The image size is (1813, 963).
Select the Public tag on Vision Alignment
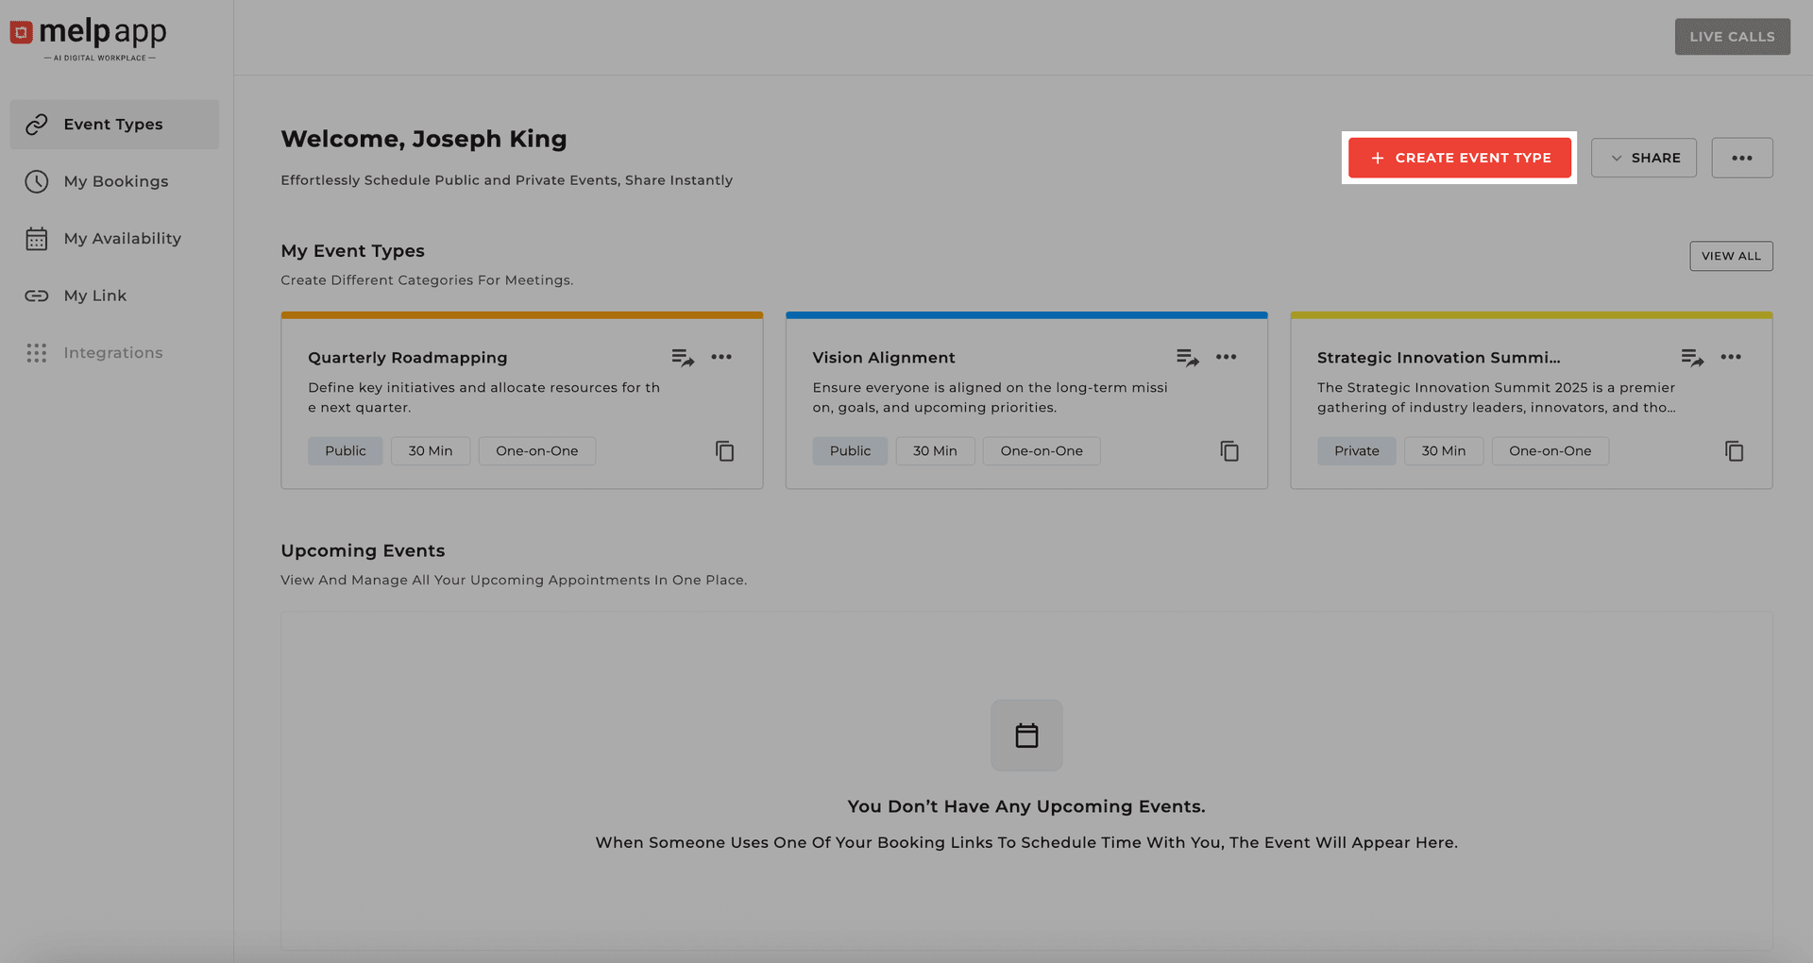849,450
